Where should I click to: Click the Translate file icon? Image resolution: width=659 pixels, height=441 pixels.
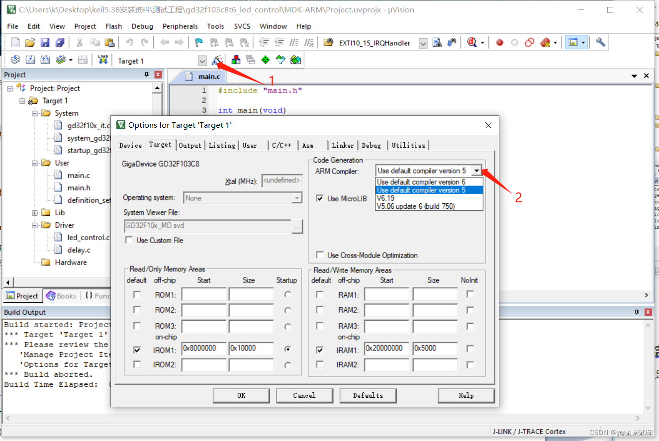point(15,60)
